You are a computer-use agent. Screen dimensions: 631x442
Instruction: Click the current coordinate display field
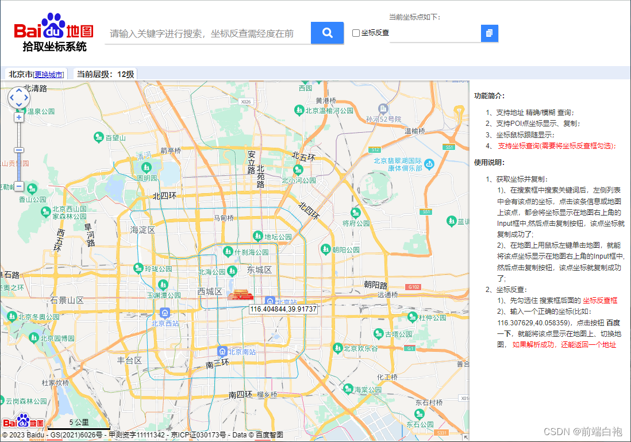pyautogui.click(x=436, y=33)
